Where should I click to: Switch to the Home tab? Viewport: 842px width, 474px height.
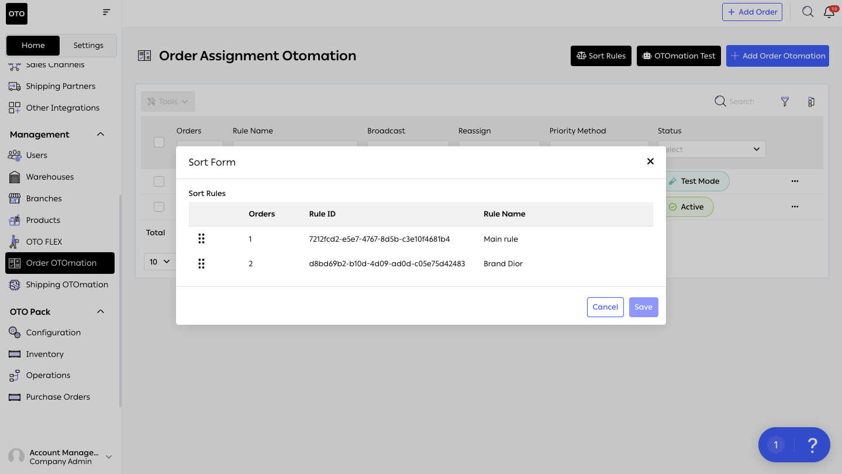click(x=33, y=45)
